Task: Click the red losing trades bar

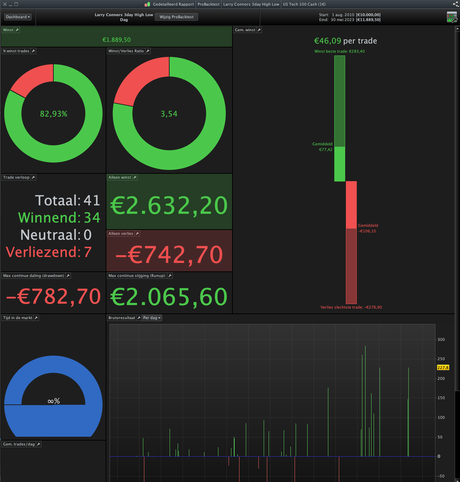Action: 351,242
